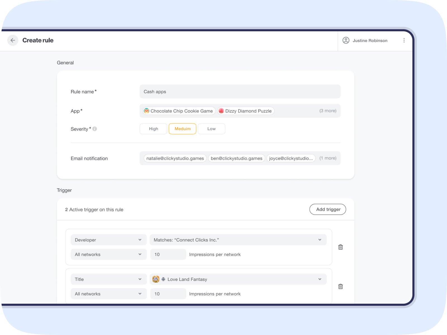Set severity to Meduim
Viewport: 447px width, 335px height.
tap(182, 129)
